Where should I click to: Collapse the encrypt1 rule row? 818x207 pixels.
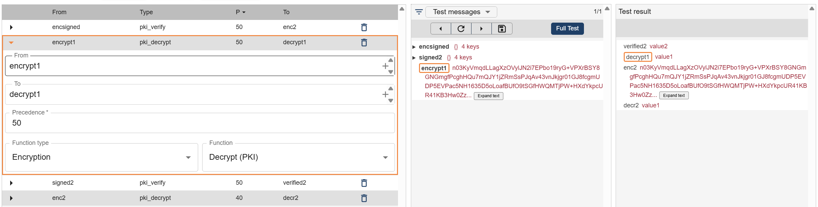coord(11,43)
